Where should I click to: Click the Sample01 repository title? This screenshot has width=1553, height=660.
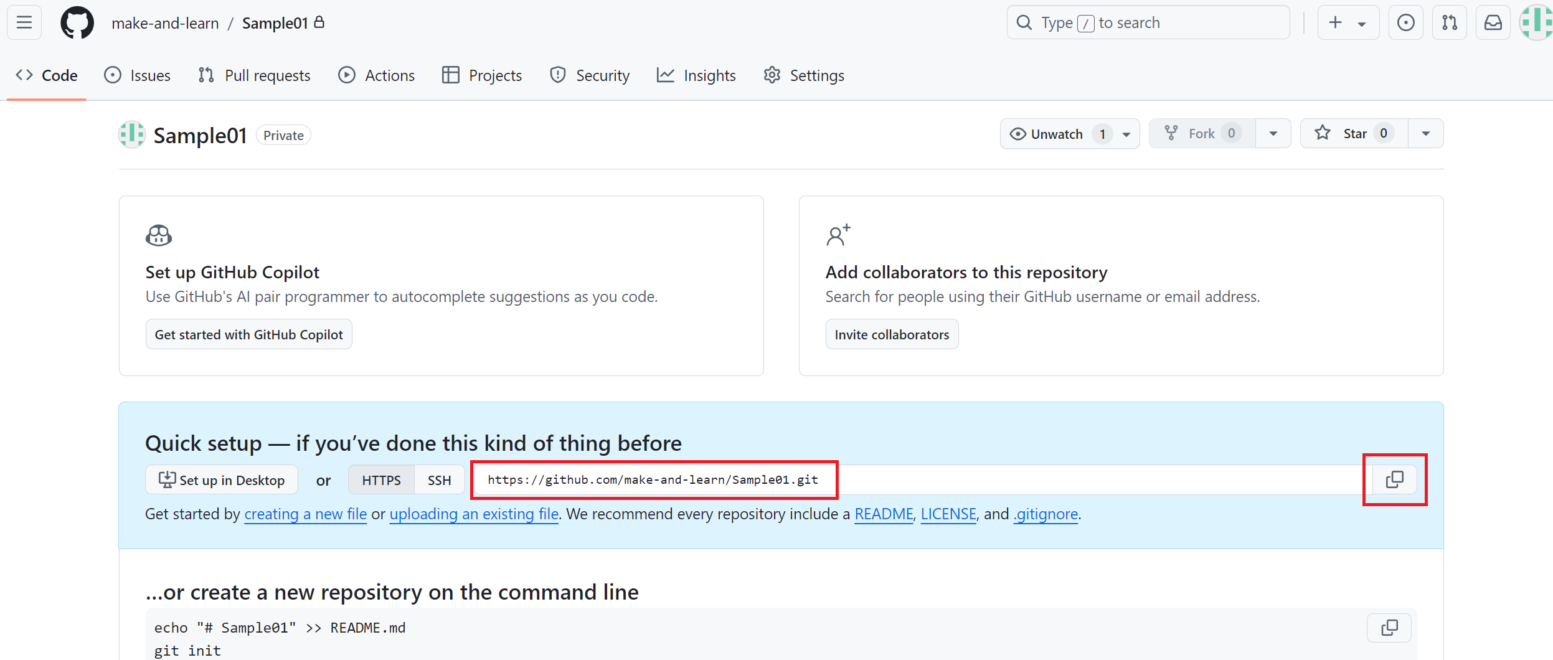(201, 135)
